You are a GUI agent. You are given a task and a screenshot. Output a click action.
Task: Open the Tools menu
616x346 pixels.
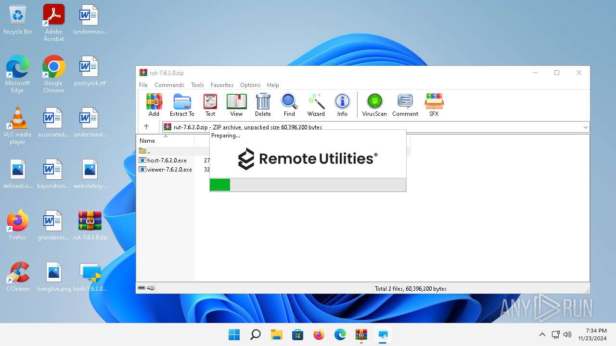point(197,85)
